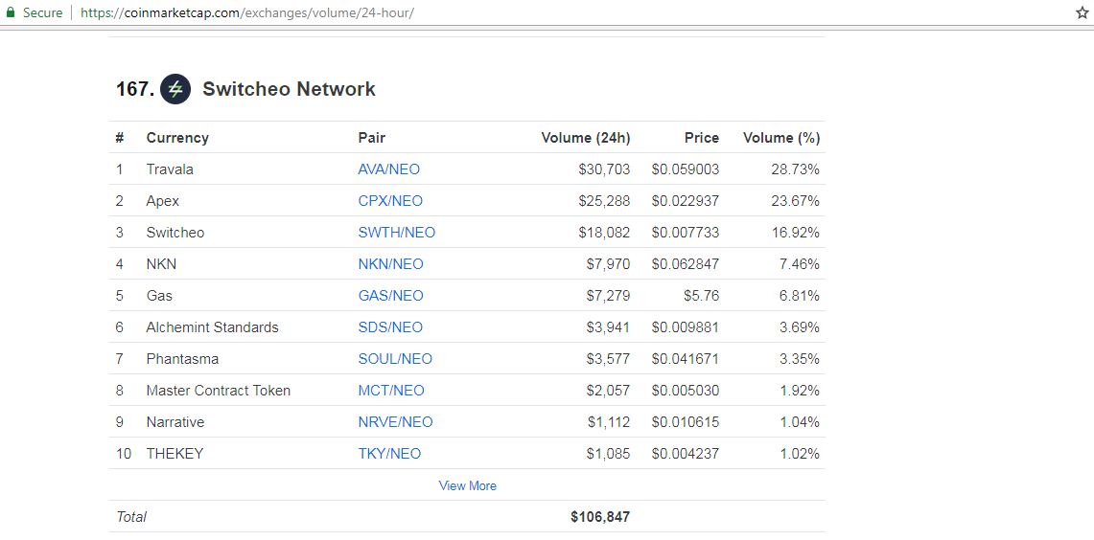
Task: Click the $25,288 volume value
Action: [x=604, y=201]
